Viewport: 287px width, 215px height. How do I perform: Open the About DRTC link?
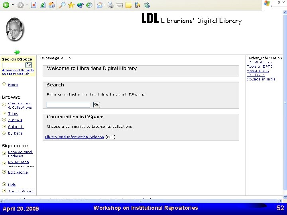(258, 71)
